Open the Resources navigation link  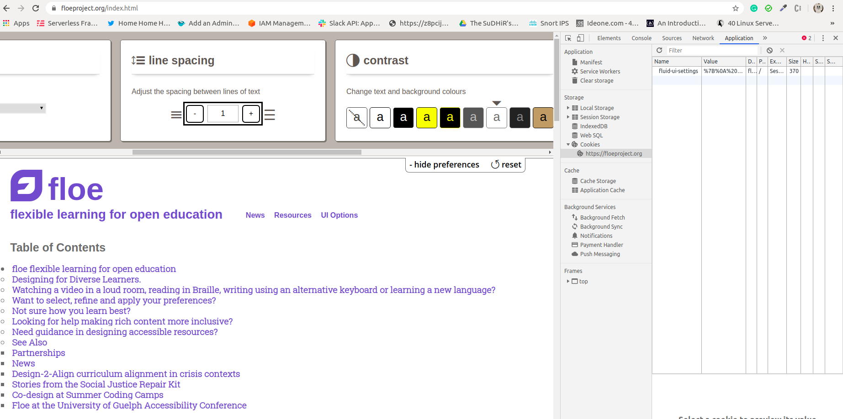coord(292,215)
